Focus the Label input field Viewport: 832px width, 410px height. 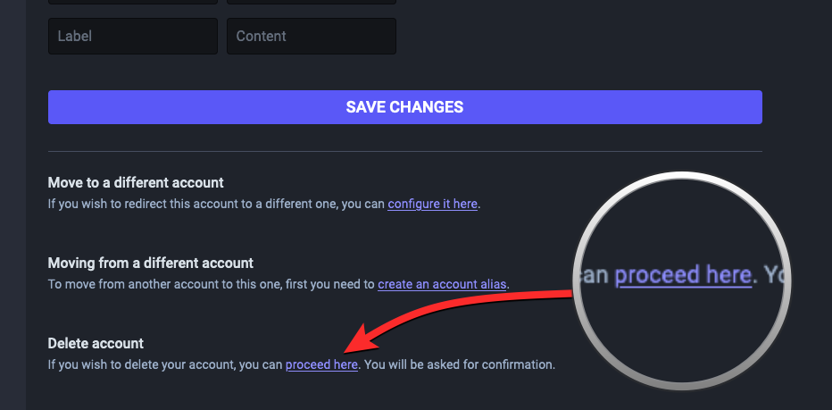coord(132,37)
